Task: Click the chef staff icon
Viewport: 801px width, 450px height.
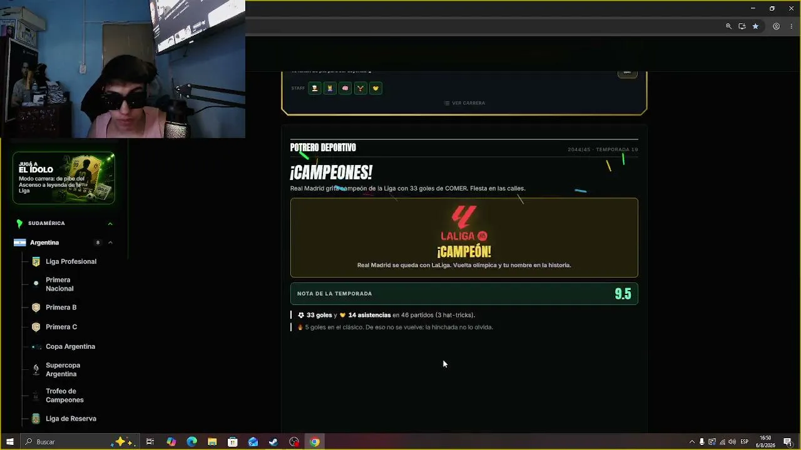Action: (315, 88)
